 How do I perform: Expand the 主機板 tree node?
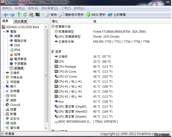click(x=4, y=73)
